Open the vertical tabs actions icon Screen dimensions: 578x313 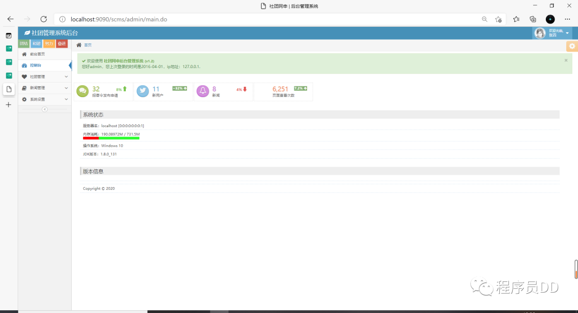9,36
